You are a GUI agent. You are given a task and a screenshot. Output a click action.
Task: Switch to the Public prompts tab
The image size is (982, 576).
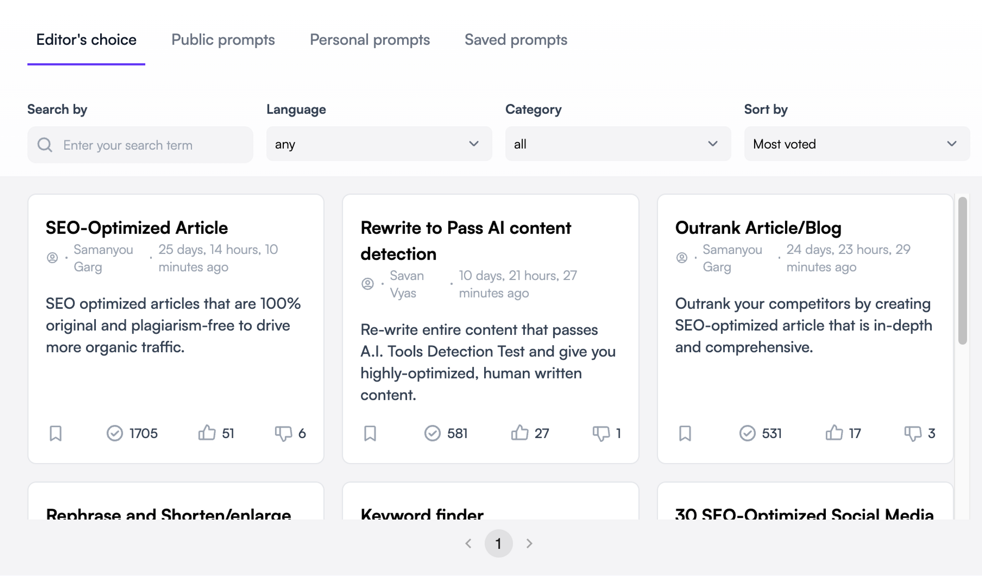pyautogui.click(x=223, y=40)
